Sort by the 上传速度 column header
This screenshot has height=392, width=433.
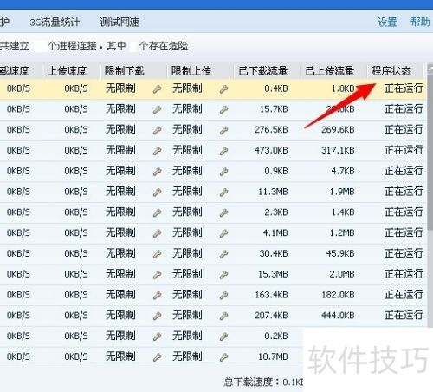tap(67, 71)
